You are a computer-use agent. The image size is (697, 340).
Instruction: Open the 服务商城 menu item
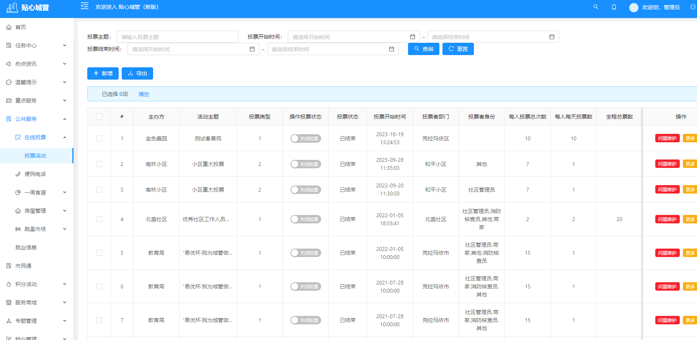click(x=36, y=303)
